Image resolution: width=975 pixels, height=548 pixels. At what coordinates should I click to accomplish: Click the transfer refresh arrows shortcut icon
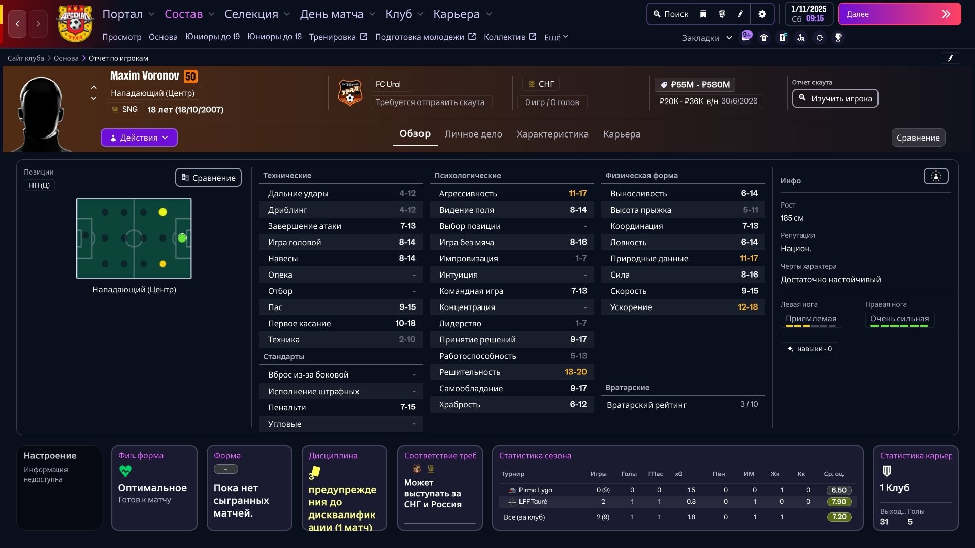pos(820,38)
